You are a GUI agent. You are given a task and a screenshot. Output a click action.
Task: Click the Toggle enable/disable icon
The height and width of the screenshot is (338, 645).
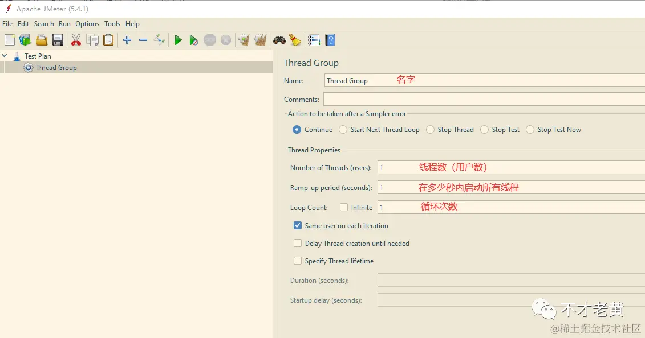pyautogui.click(x=159, y=40)
